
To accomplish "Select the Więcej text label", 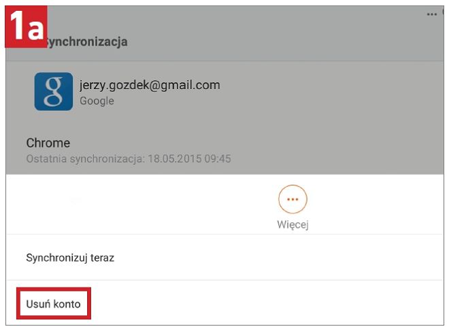I will point(293,224).
